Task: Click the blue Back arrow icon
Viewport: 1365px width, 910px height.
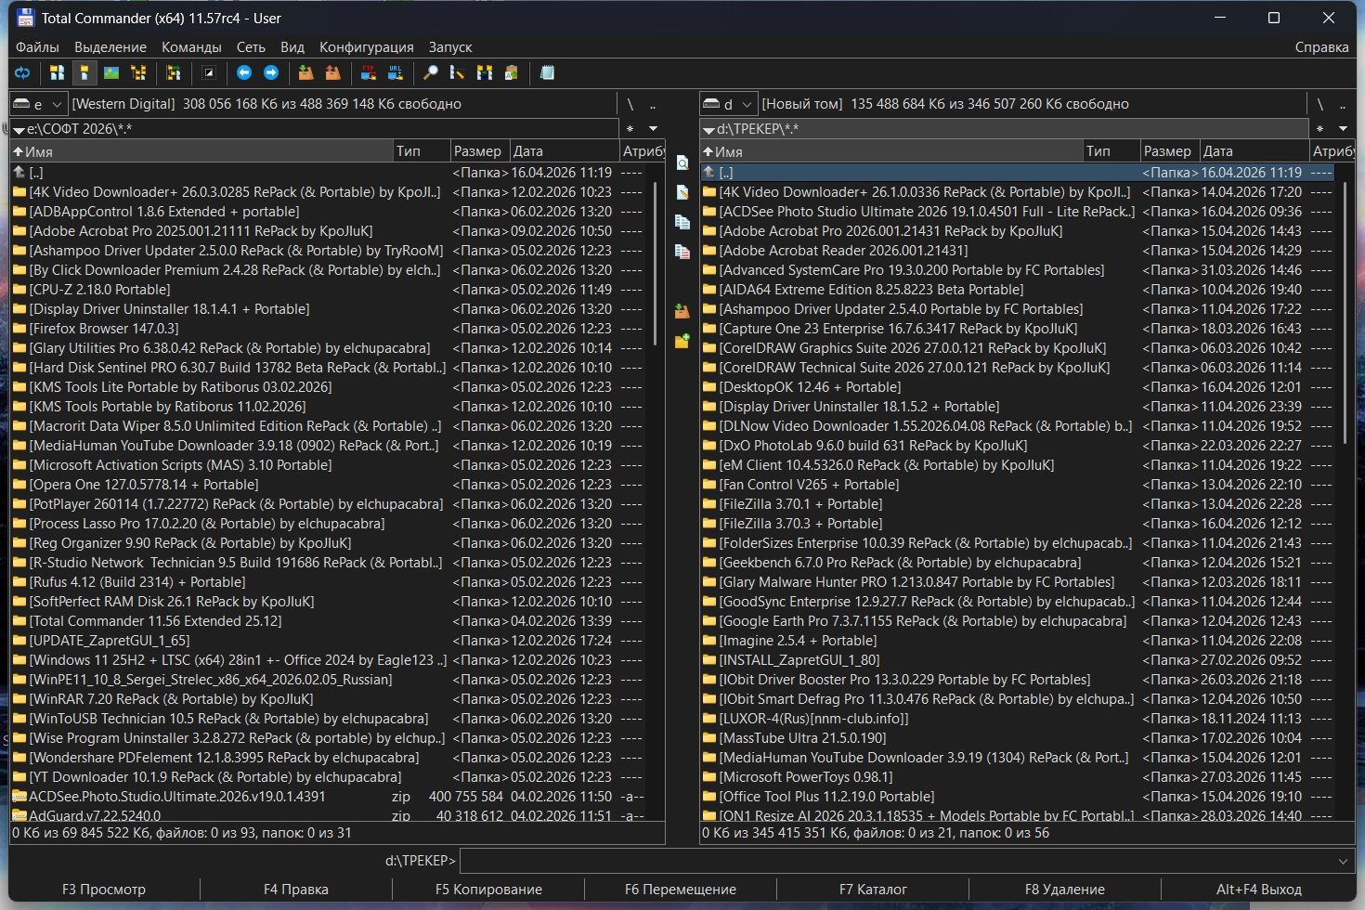Action: click(x=244, y=72)
